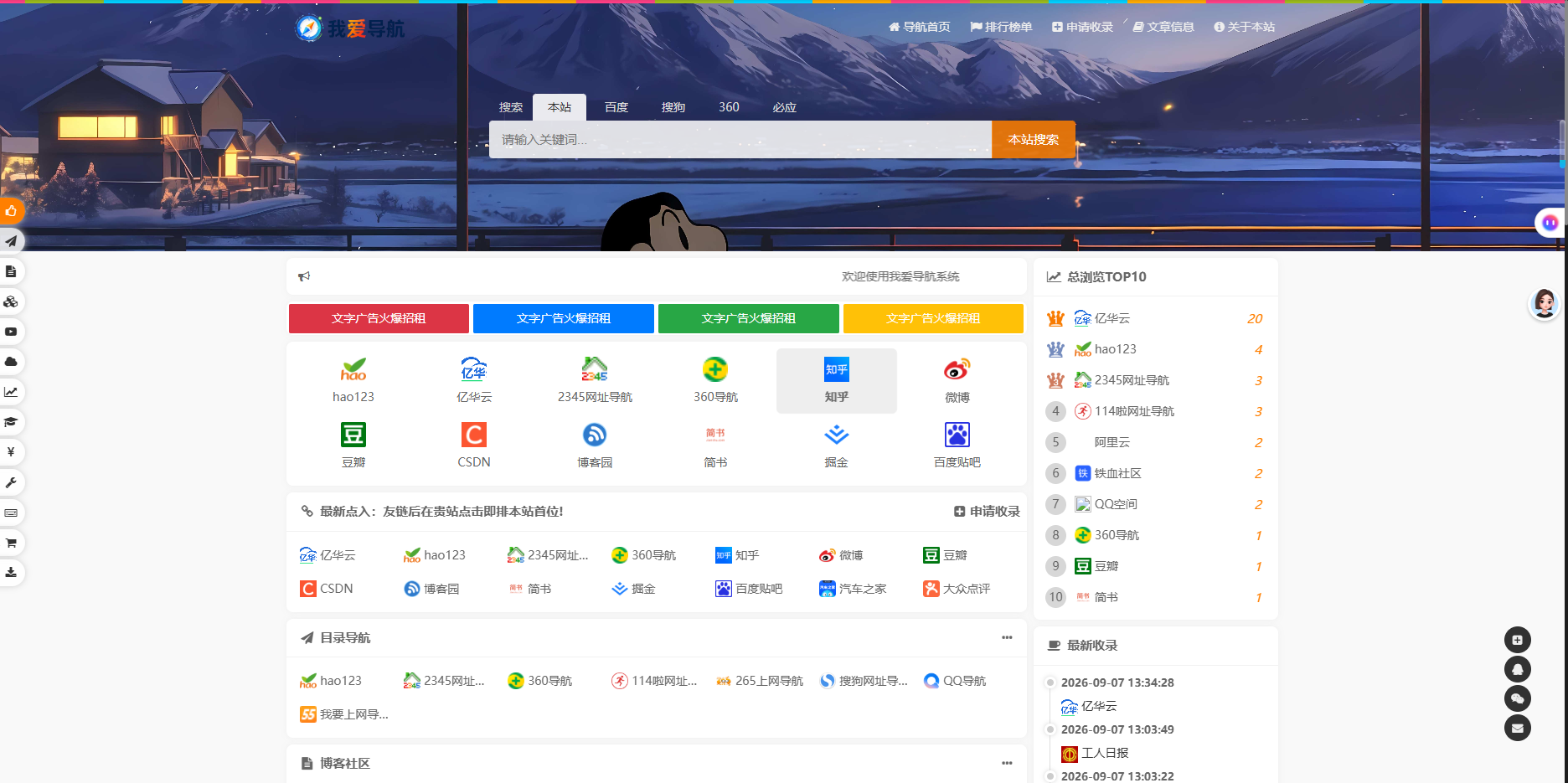Click the graduation cap icon in left sidebar
1568x783 pixels.
pyautogui.click(x=11, y=422)
